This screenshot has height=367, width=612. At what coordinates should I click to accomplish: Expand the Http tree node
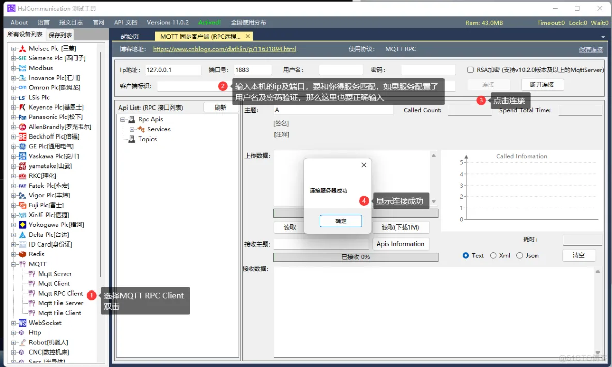point(13,333)
